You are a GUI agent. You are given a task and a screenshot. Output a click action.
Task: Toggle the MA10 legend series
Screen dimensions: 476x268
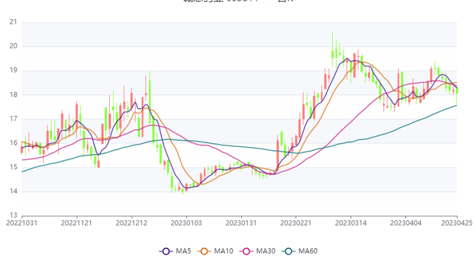[x=216, y=251]
